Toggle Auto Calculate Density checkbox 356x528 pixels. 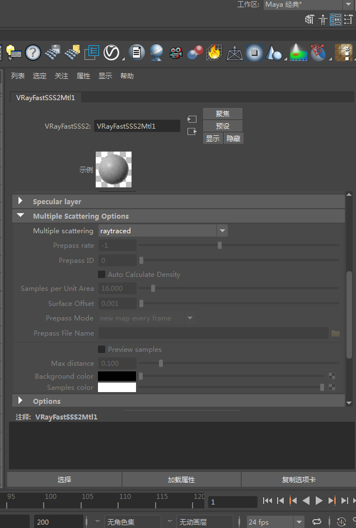(101, 275)
